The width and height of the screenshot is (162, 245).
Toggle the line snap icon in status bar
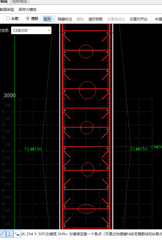point(2,234)
